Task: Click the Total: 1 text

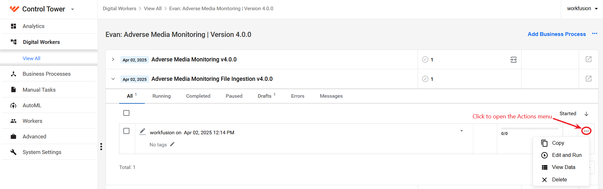Action: click(x=127, y=167)
